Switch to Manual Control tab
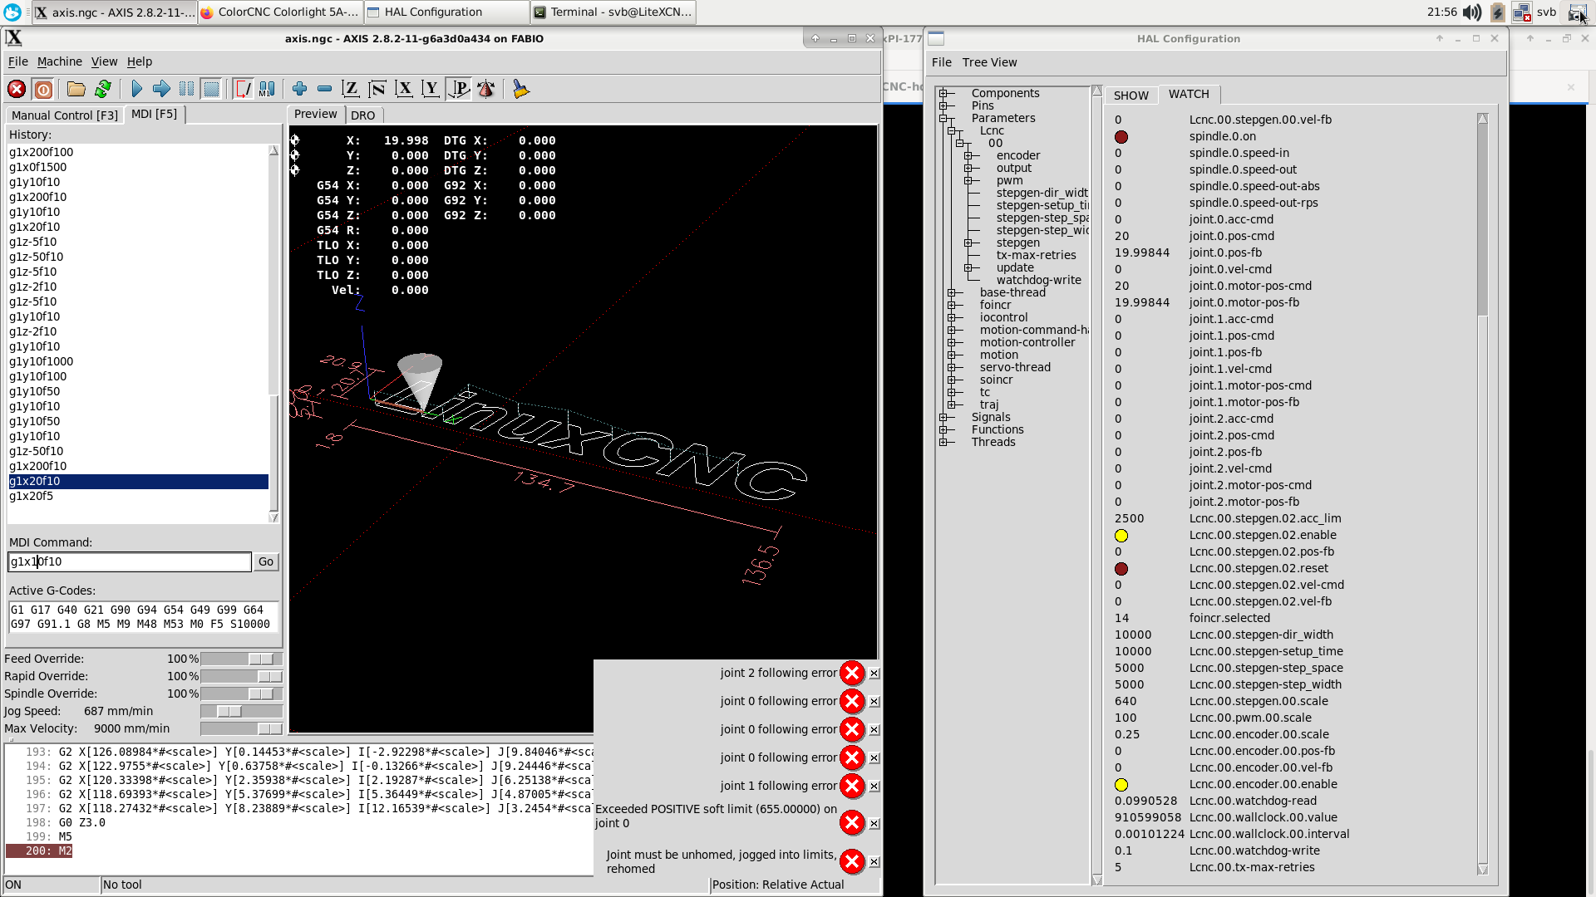 click(x=65, y=115)
